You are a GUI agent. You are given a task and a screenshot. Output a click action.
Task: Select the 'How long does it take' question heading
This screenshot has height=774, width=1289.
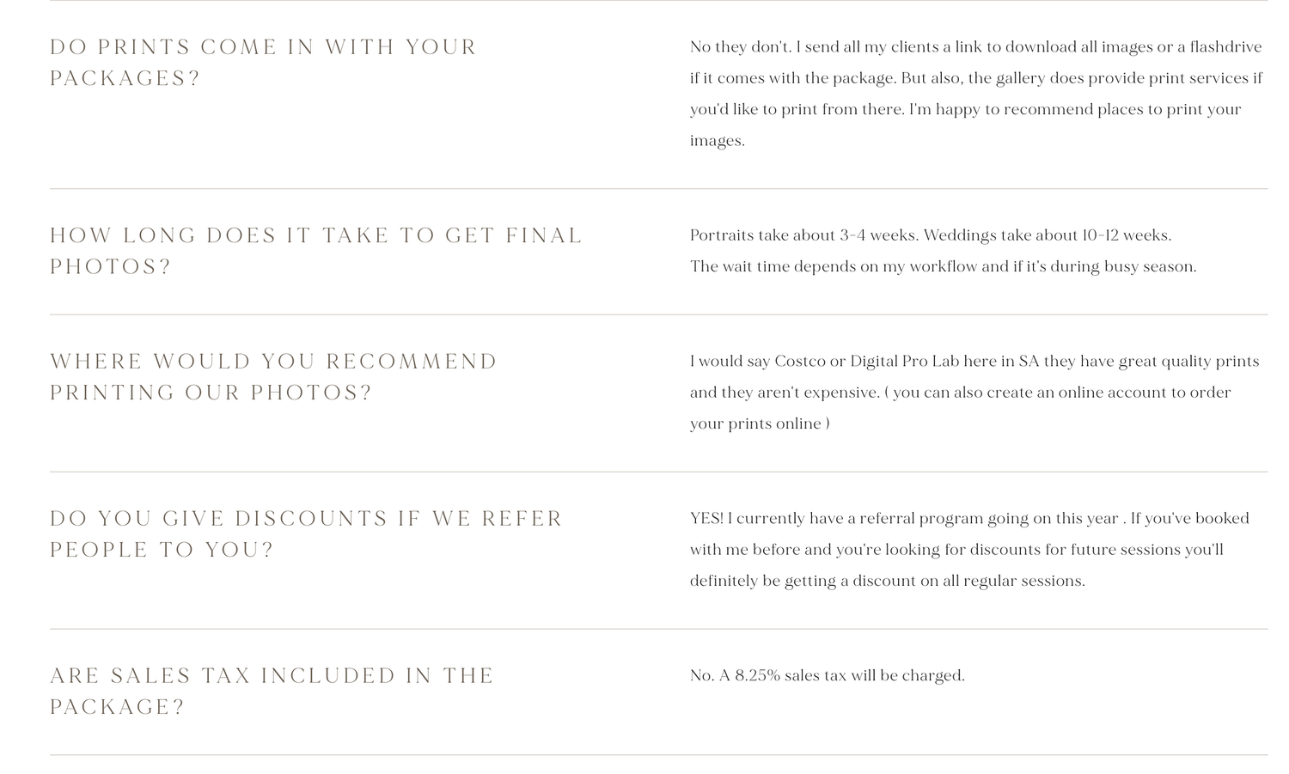(x=316, y=251)
